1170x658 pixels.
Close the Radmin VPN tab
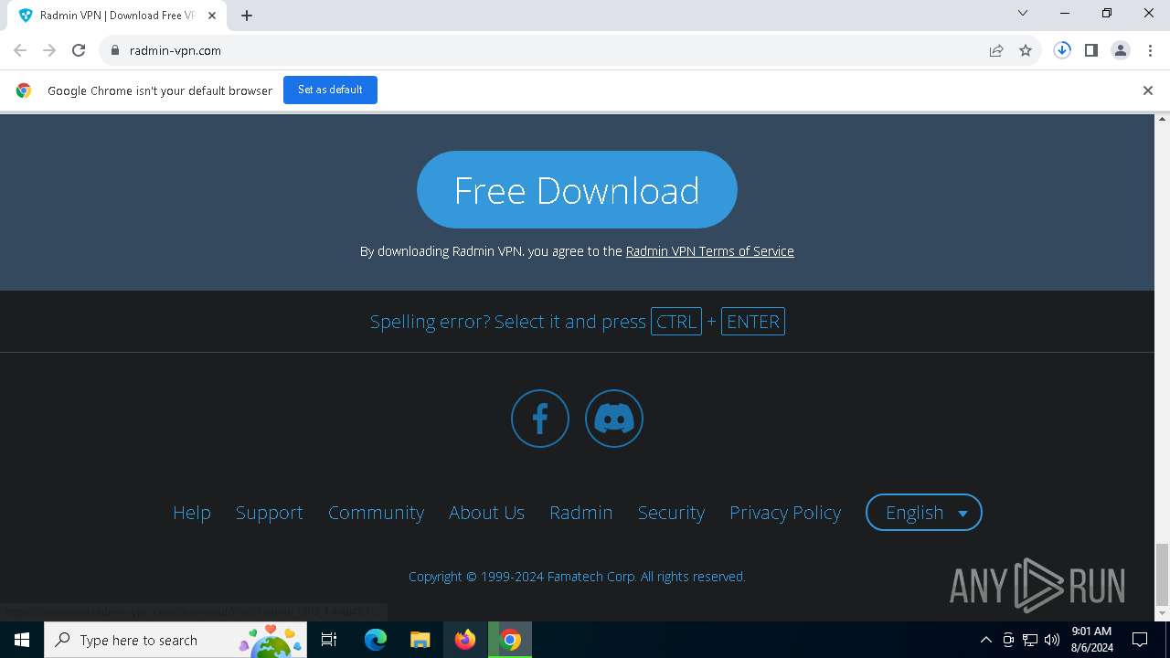coord(212,16)
